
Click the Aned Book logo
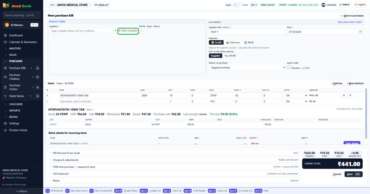pos(6,5)
